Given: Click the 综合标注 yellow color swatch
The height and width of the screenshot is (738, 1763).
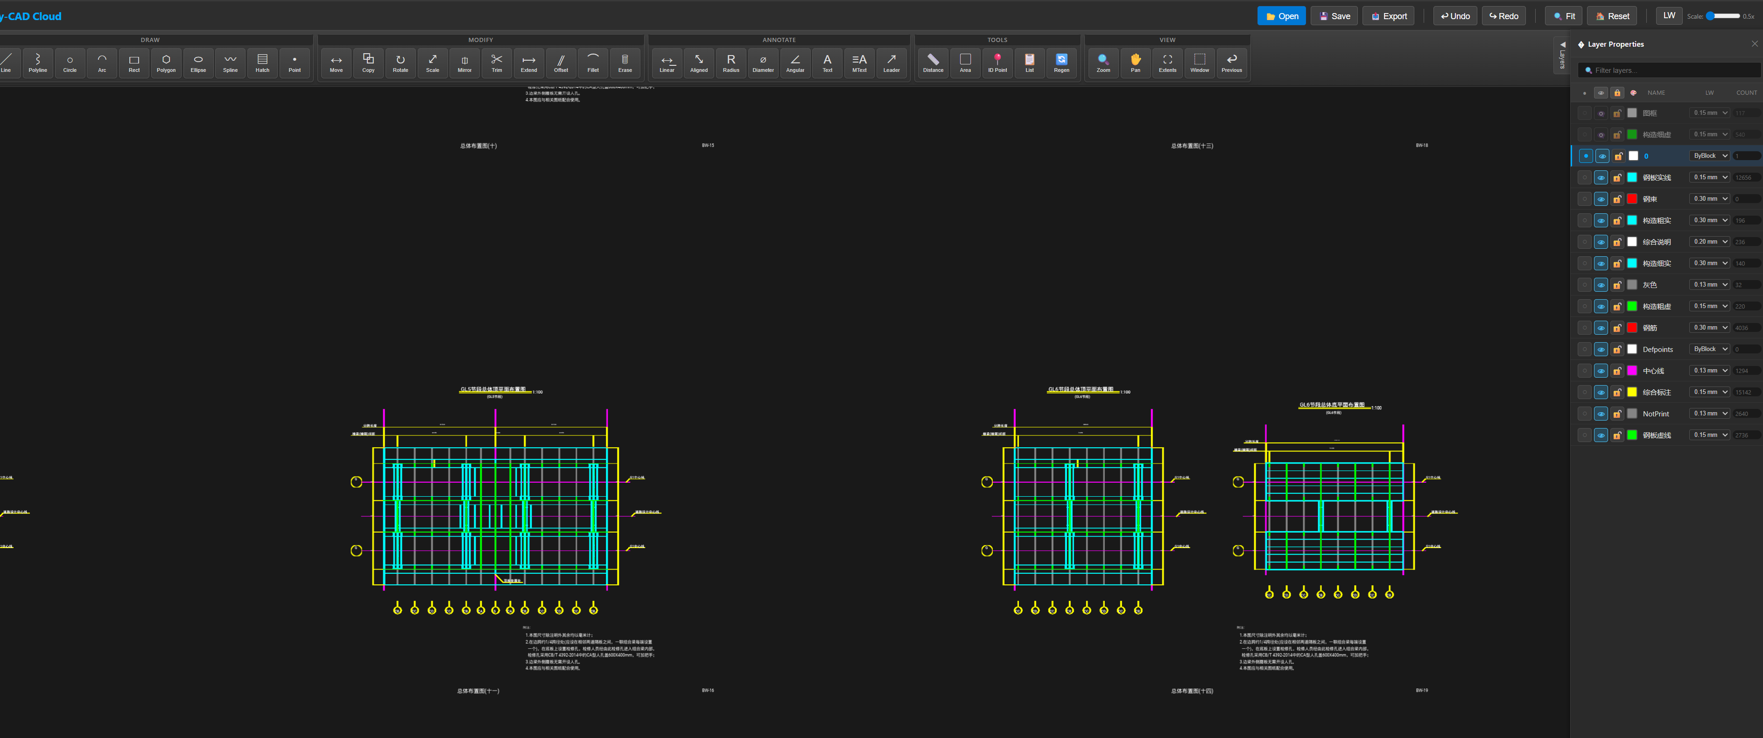Looking at the screenshot, I should (x=1631, y=392).
